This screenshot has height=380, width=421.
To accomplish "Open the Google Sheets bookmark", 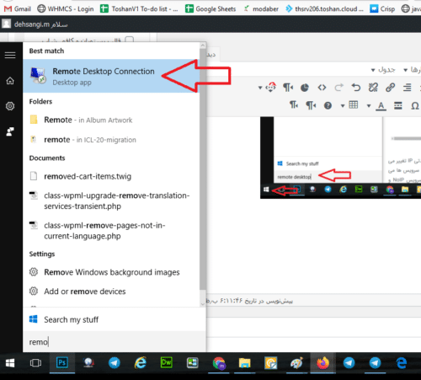I will tap(210, 9).
